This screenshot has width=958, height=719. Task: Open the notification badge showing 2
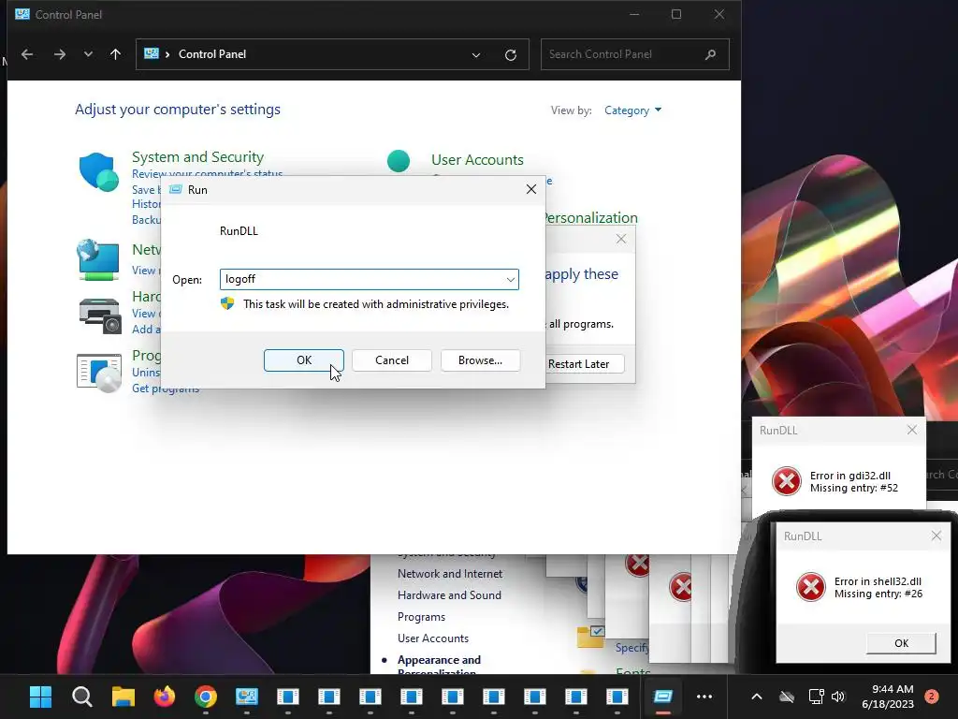(x=932, y=697)
